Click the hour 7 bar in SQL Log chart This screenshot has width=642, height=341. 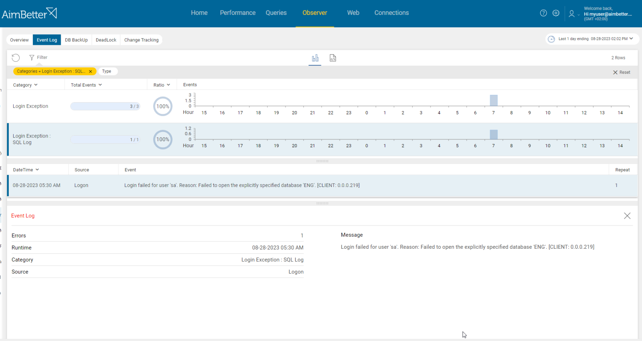494,134
